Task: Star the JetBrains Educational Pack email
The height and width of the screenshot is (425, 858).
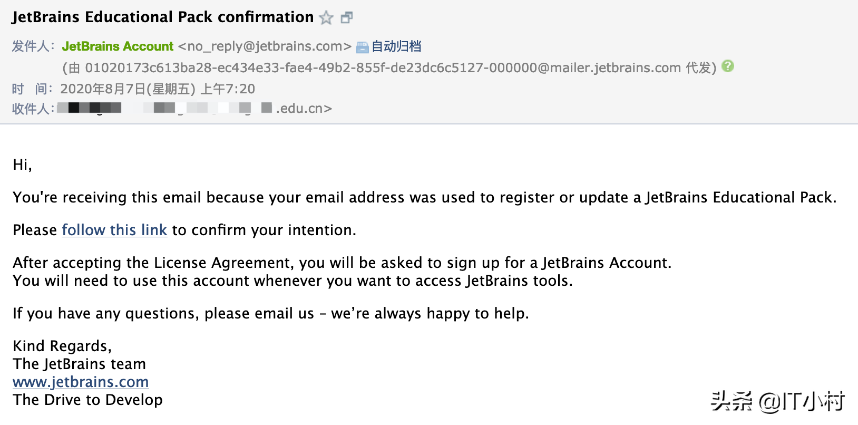Action: [x=326, y=18]
